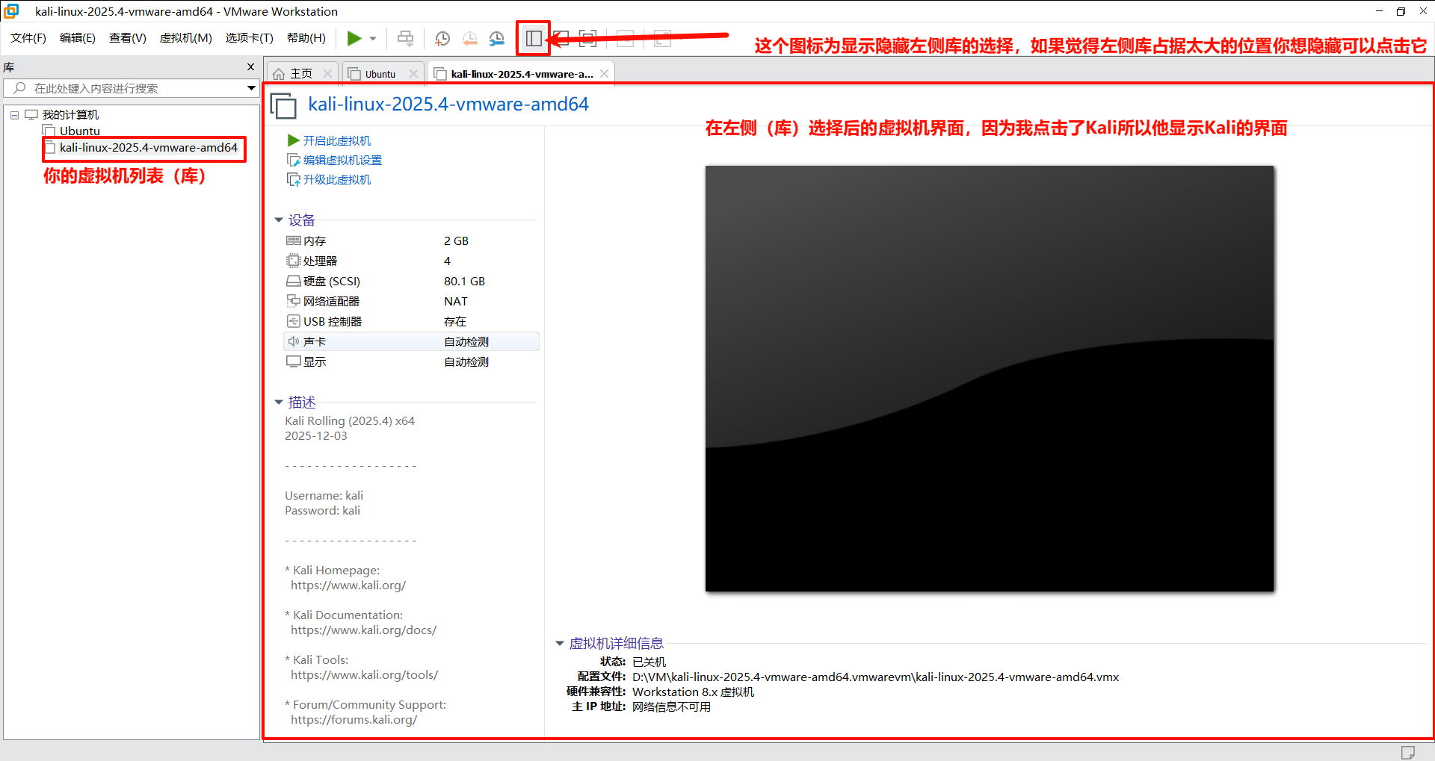Open the library search dropdown arrow
This screenshot has height=761, width=1435.
click(251, 88)
